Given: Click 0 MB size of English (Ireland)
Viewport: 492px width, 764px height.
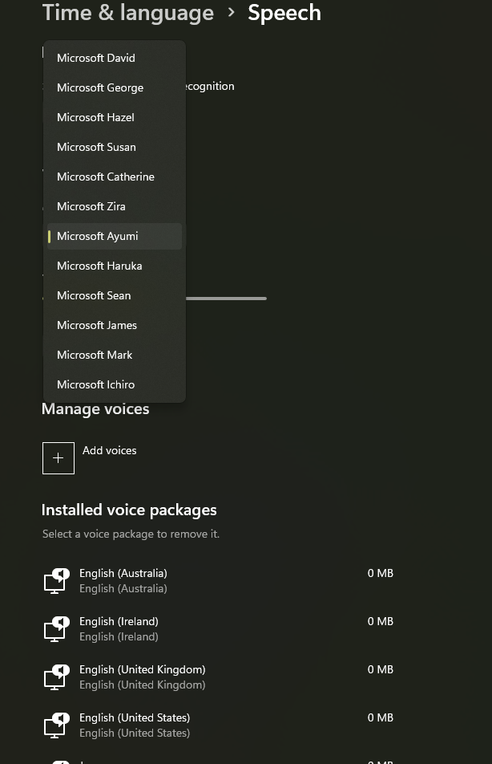Looking at the screenshot, I should (x=381, y=621).
